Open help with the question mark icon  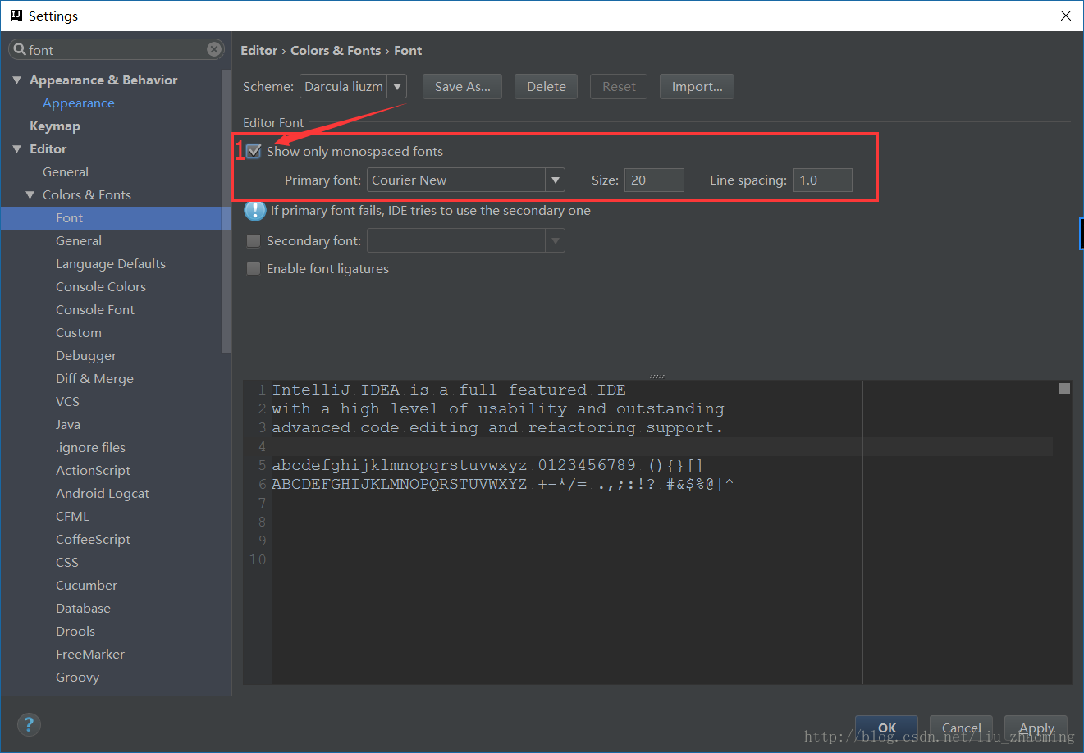[29, 724]
